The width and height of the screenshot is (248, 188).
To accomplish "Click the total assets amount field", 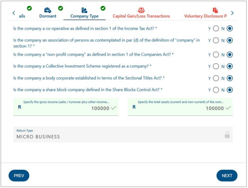I will pyautogui.click(x=179, y=108).
